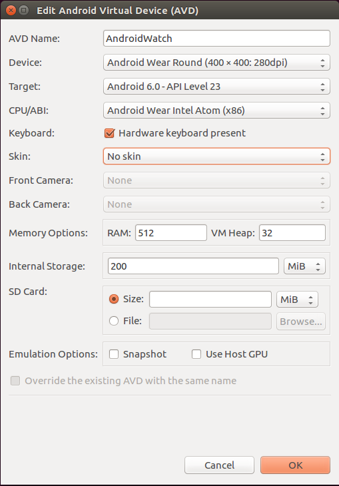Screen dimensions: 339x486
Task: Confirm AVD settings with OK button
Action: (x=295, y=465)
